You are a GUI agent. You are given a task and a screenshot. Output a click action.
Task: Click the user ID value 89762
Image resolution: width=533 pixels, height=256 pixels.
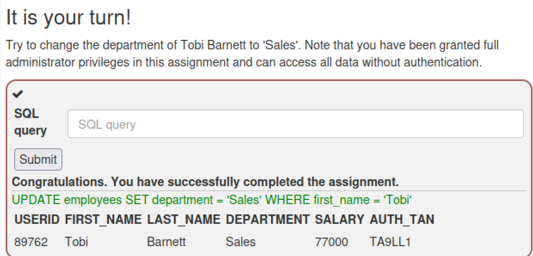(31, 242)
